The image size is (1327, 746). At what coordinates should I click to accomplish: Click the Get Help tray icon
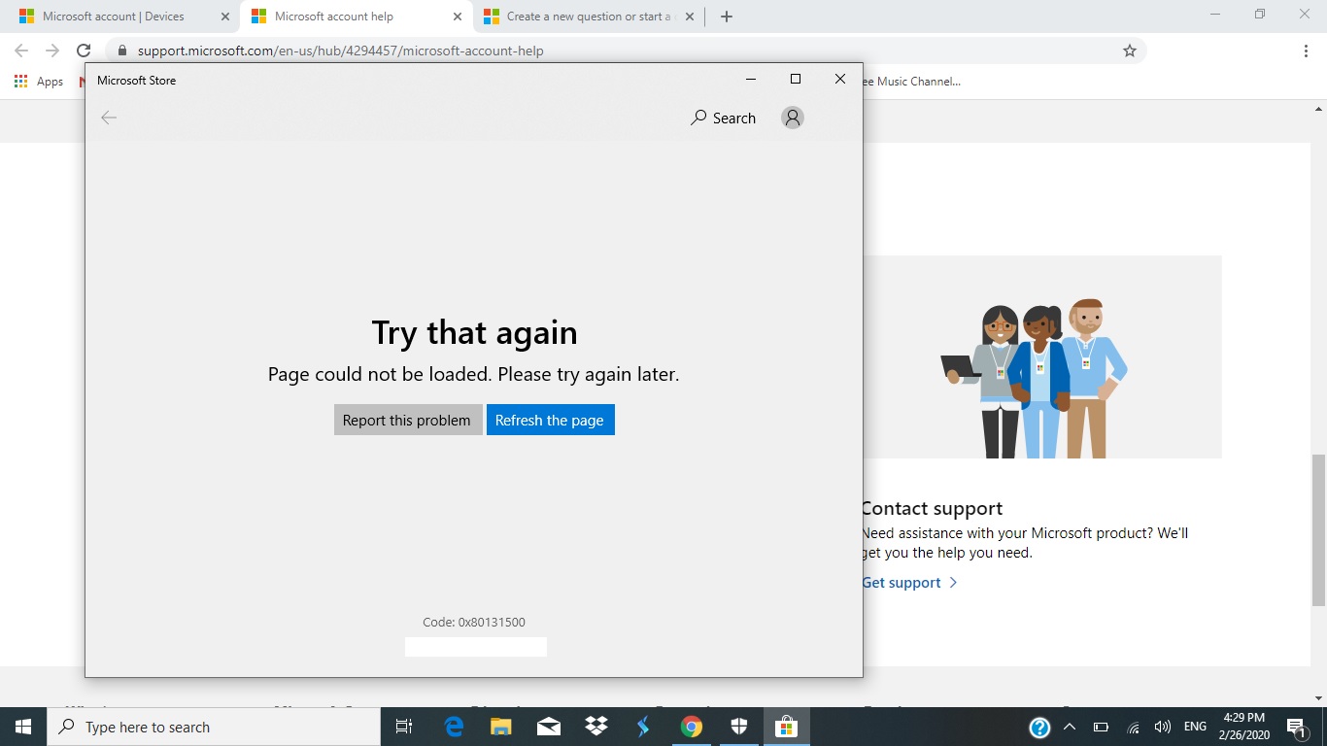click(x=1039, y=727)
